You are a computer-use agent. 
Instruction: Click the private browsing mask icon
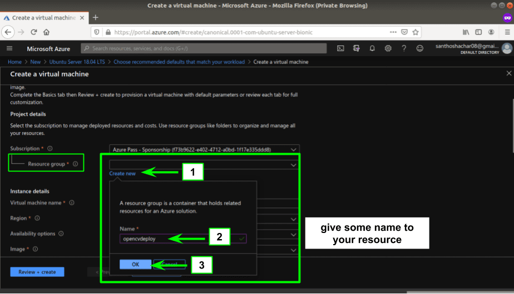coord(507,18)
